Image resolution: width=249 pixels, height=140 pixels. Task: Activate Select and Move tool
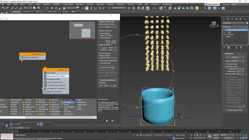tap(52, 8)
